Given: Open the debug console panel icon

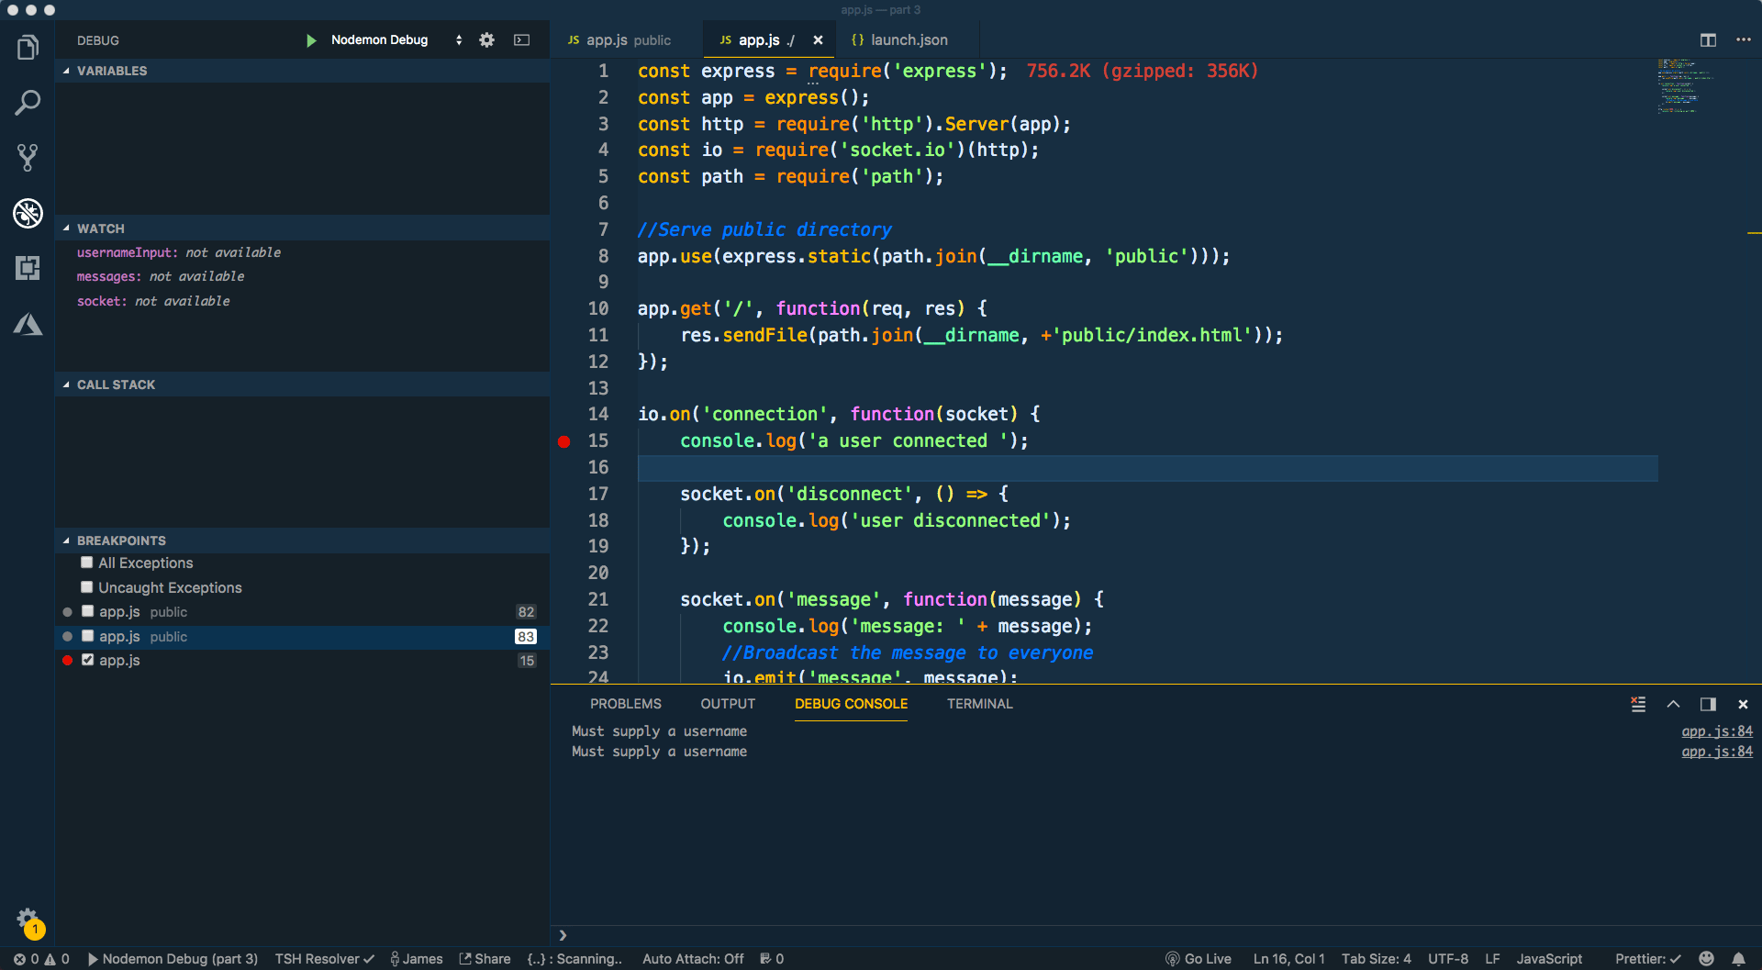Looking at the screenshot, I should [x=850, y=704].
